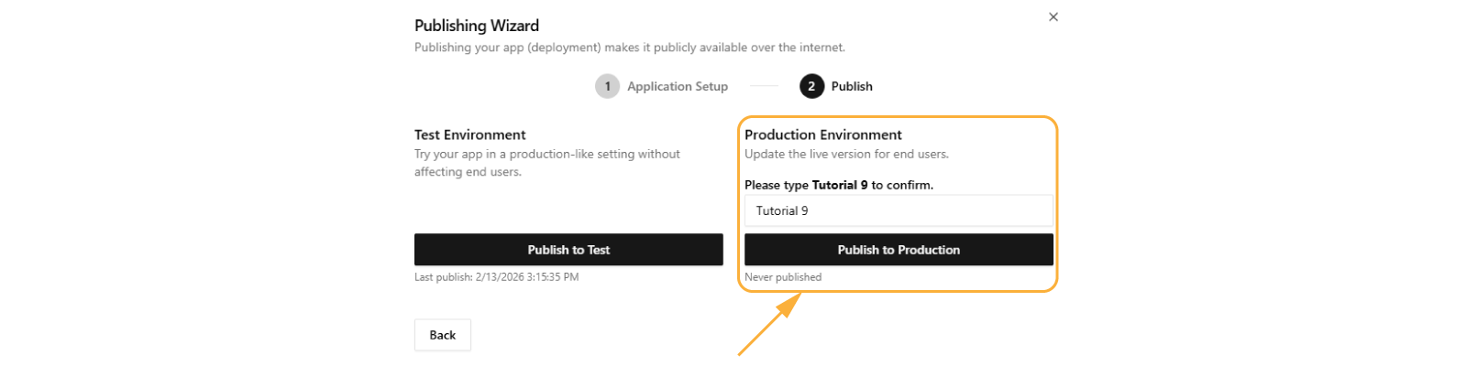
Task: Click the 'Update the live version' description
Action: pos(846,154)
